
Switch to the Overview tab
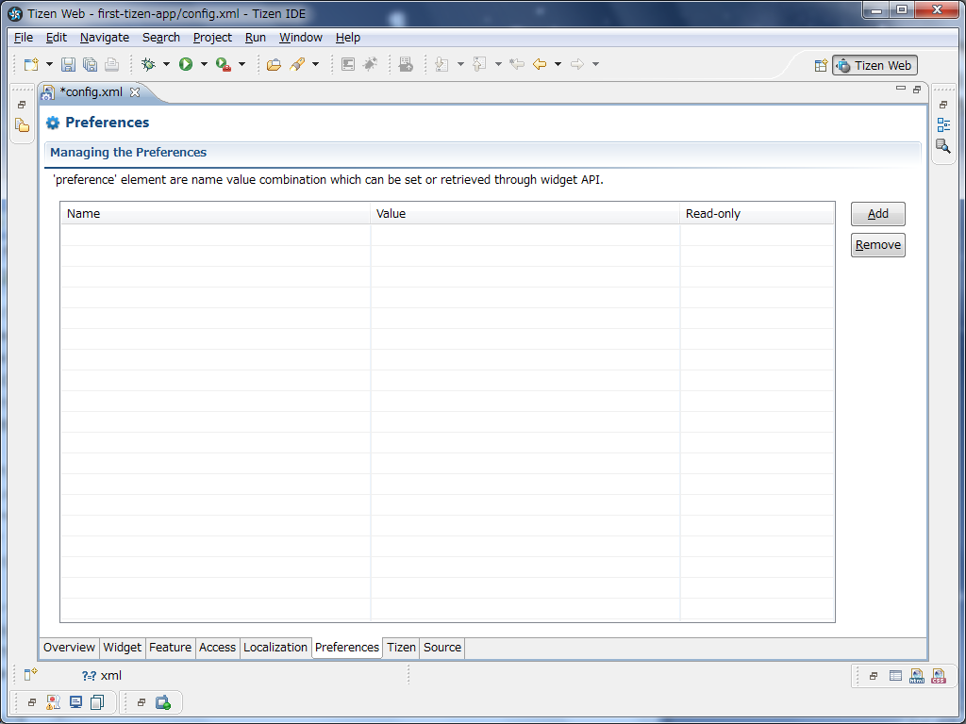[x=69, y=648]
